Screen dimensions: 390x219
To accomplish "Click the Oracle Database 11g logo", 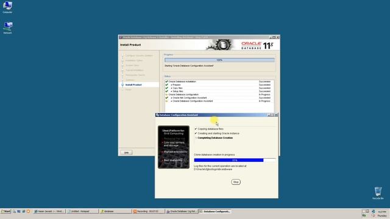I will (x=257, y=46).
